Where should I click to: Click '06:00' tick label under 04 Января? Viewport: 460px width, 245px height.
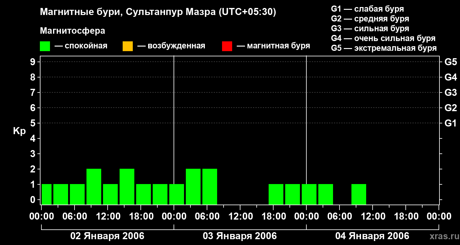click(339, 217)
